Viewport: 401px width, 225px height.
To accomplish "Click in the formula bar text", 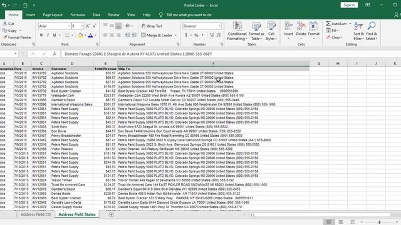I will [138, 54].
